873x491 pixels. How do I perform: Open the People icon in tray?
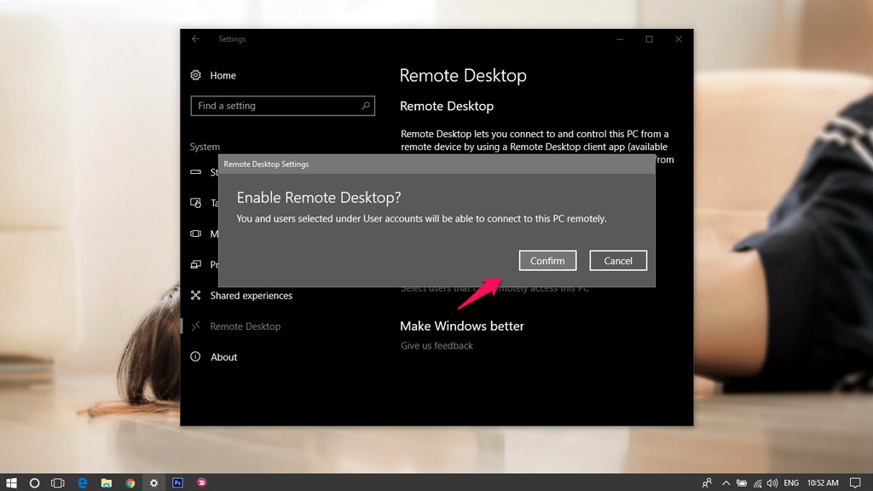(x=707, y=482)
